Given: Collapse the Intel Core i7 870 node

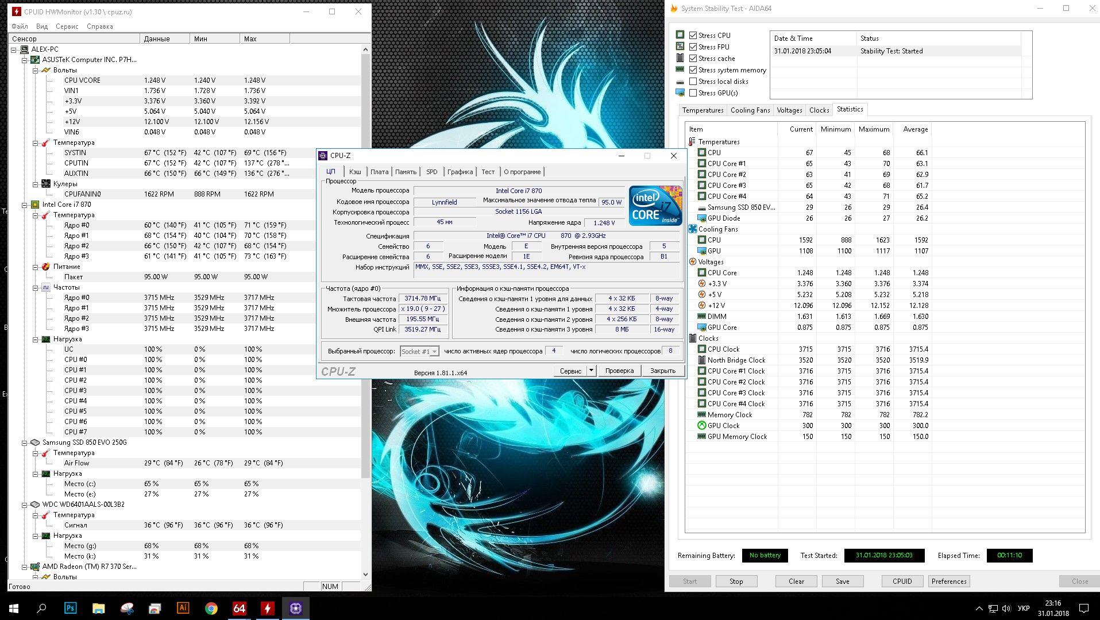Looking at the screenshot, I should [x=24, y=205].
